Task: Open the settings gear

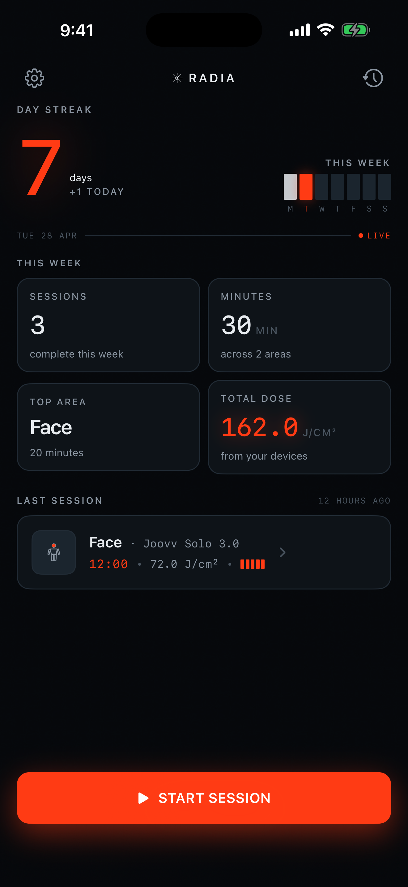Action: click(x=34, y=78)
